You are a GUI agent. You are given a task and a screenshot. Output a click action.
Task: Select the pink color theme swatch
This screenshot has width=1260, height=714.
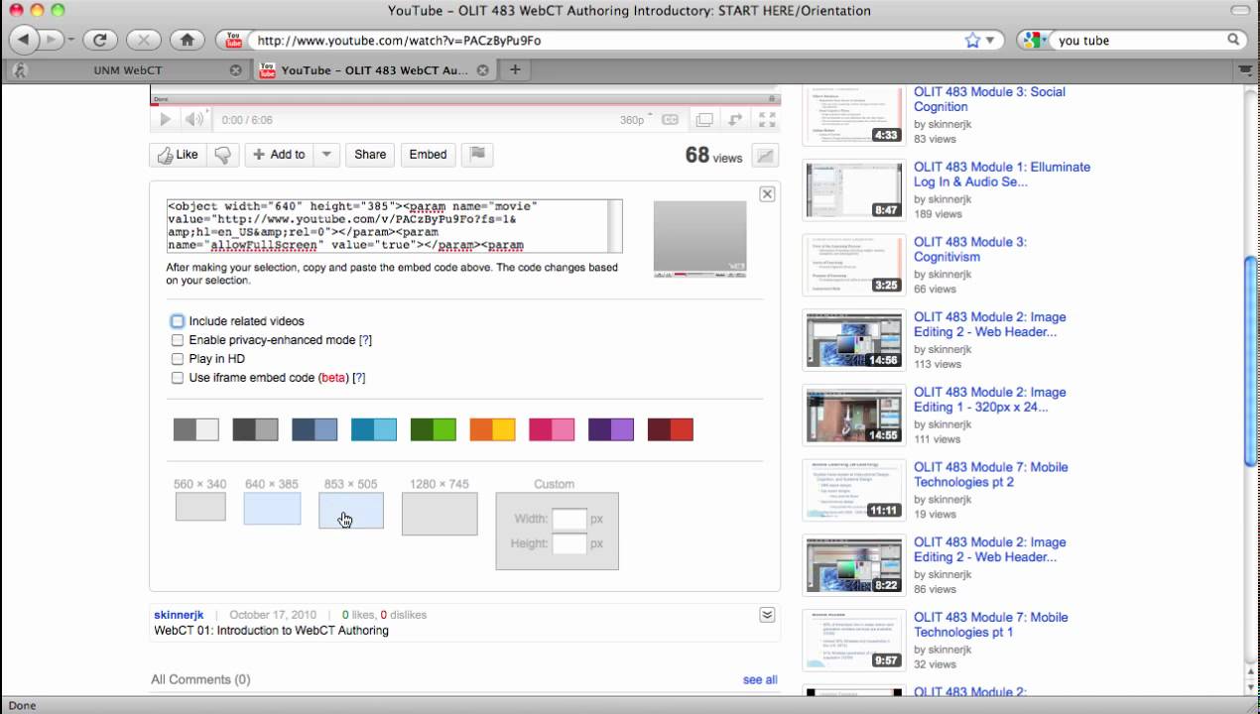pyautogui.click(x=552, y=429)
